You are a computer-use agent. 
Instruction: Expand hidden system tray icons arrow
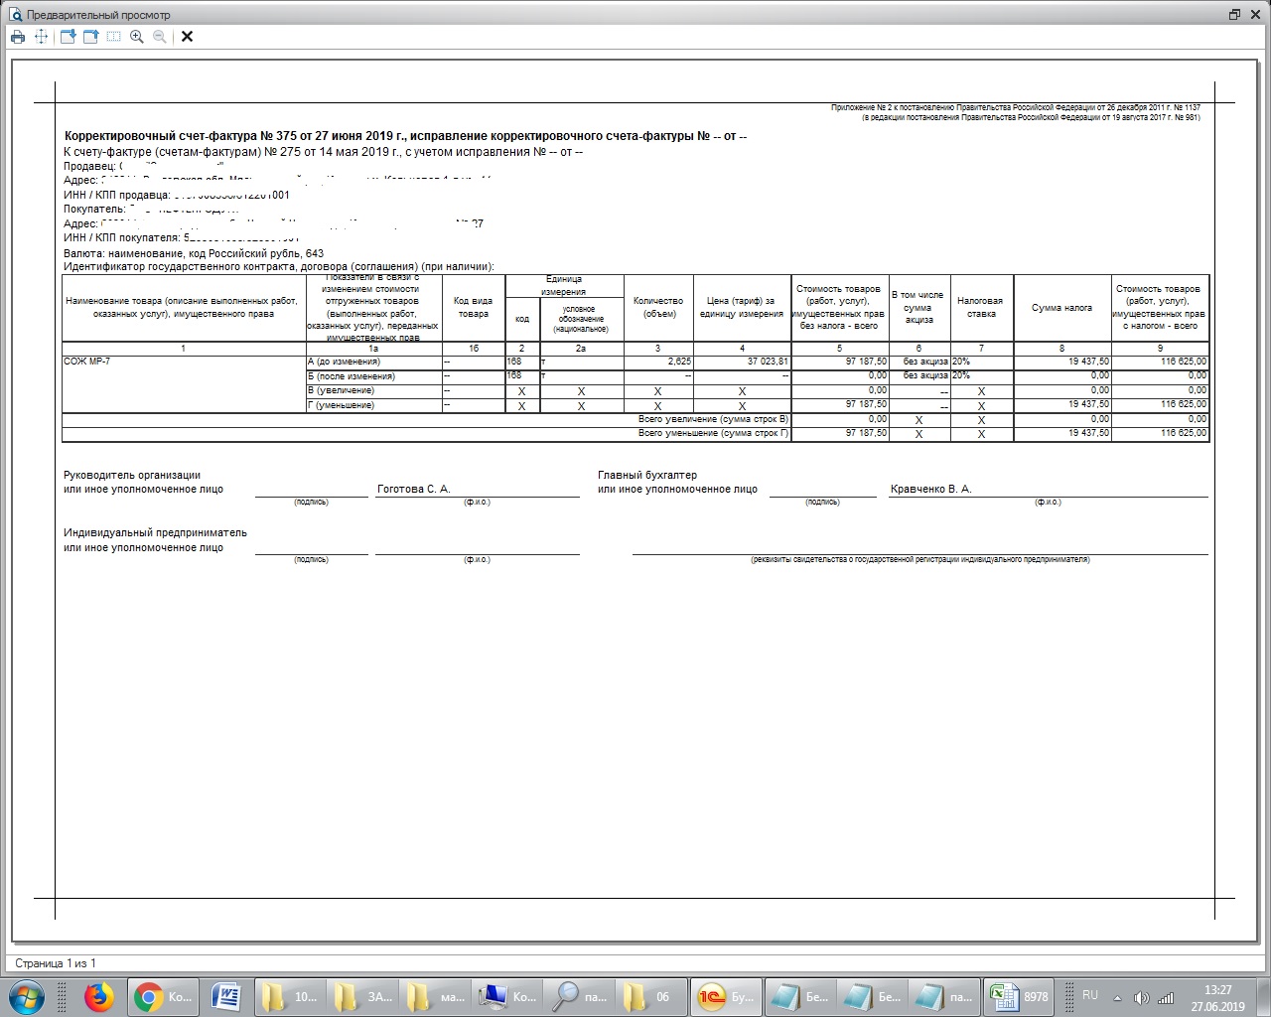tap(1118, 997)
